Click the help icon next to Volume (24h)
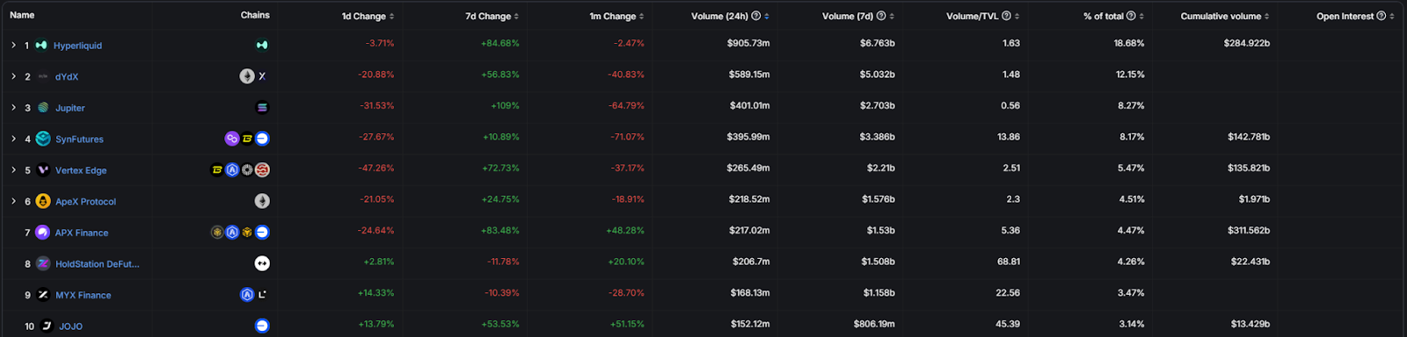The image size is (1407, 337). pyautogui.click(x=756, y=16)
